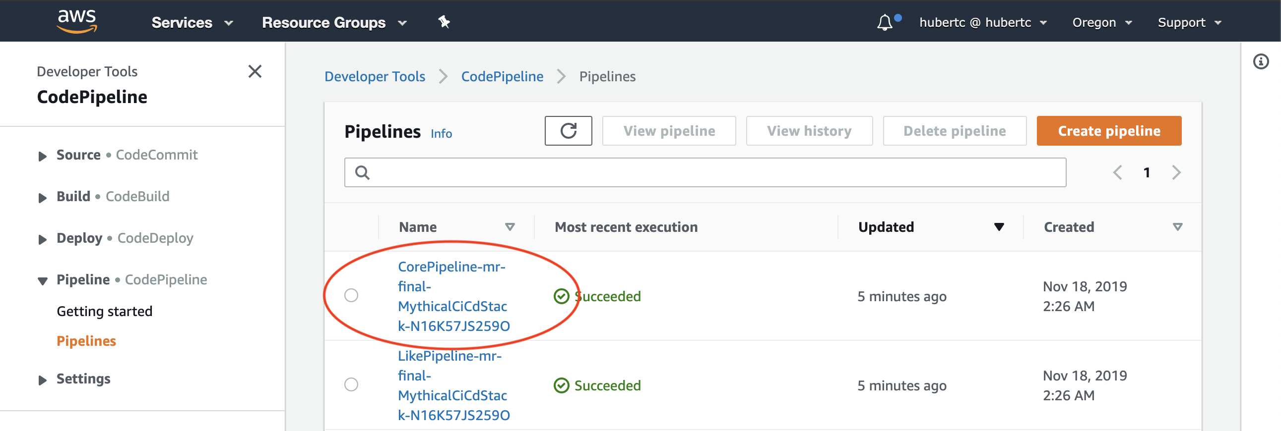The image size is (1281, 431).
Task: Go to previous page of pipelines
Action: point(1117,172)
